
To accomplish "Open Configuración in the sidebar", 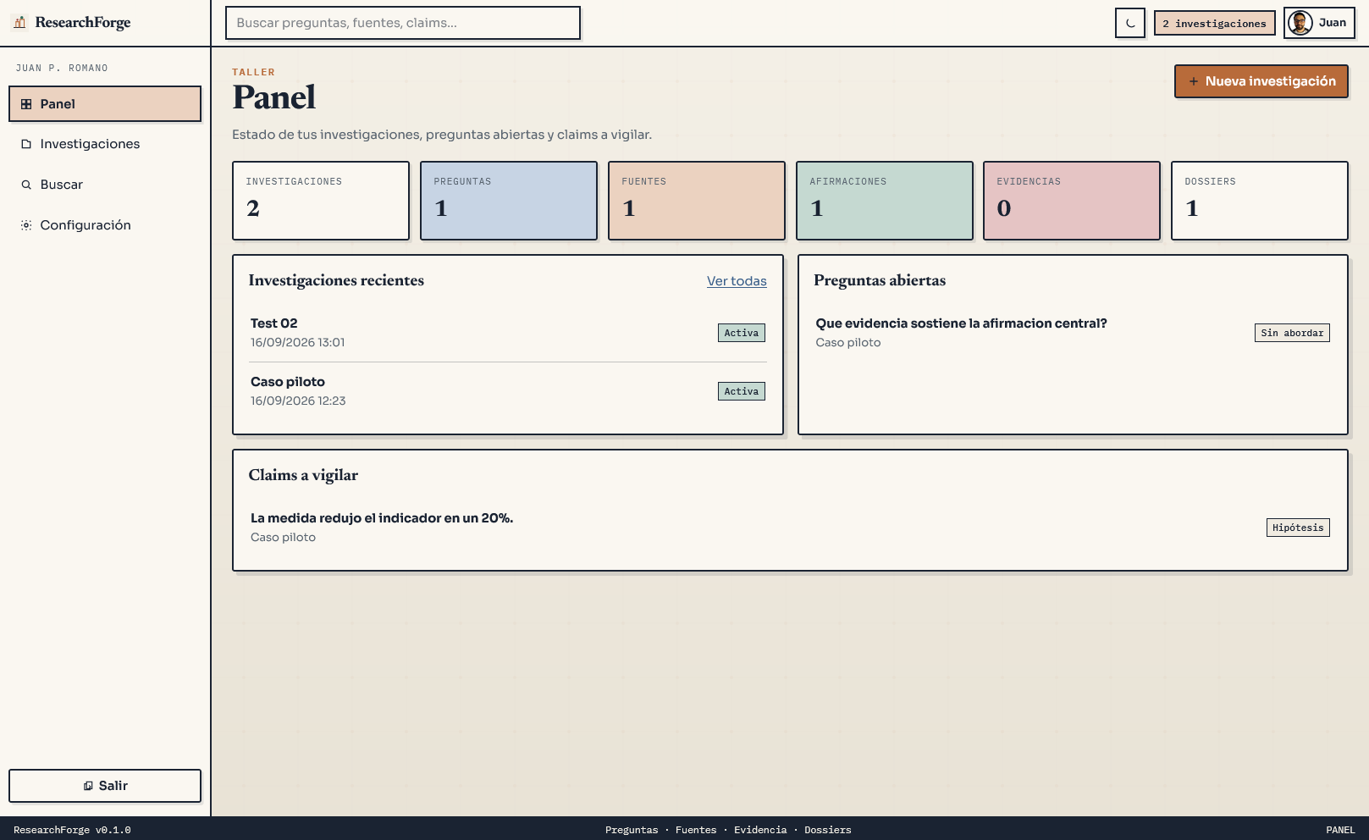I will point(105,225).
